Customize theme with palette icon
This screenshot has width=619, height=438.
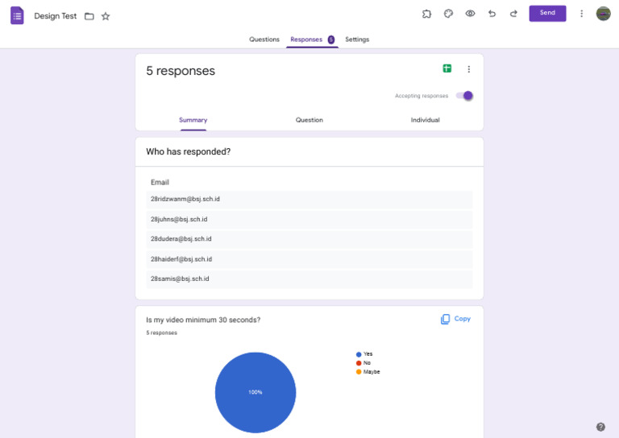point(448,14)
